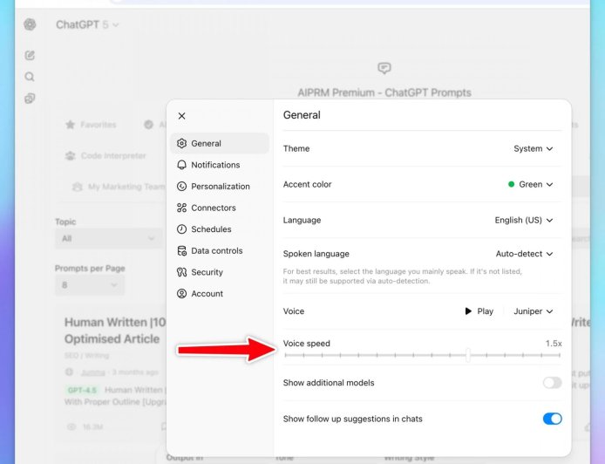Screen dimensions: 605x464
Task: Click the ChatGPT logo icon in sidebar
Action: [31, 24]
